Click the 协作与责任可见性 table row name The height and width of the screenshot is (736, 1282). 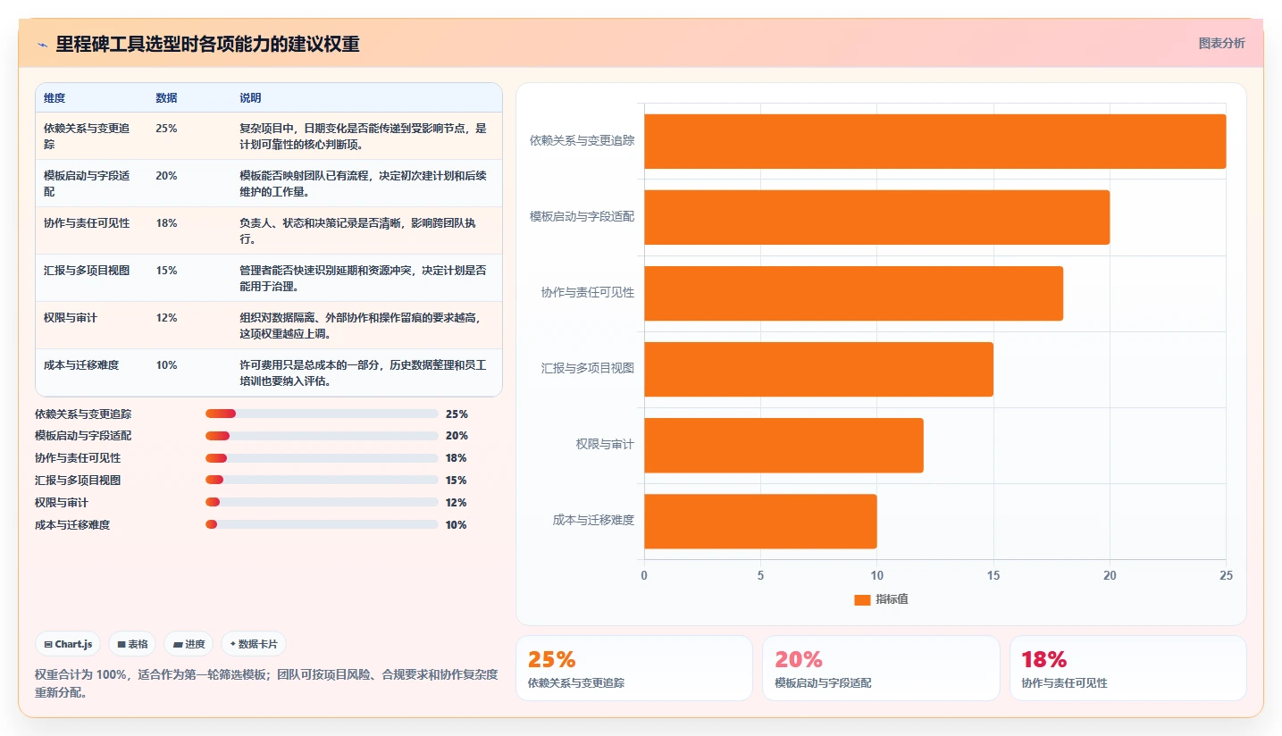(87, 223)
